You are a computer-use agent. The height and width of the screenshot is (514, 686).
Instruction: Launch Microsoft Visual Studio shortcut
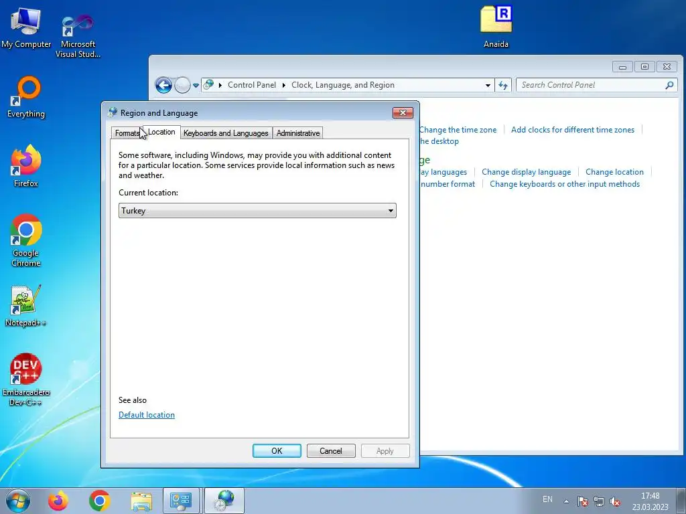tap(78, 36)
